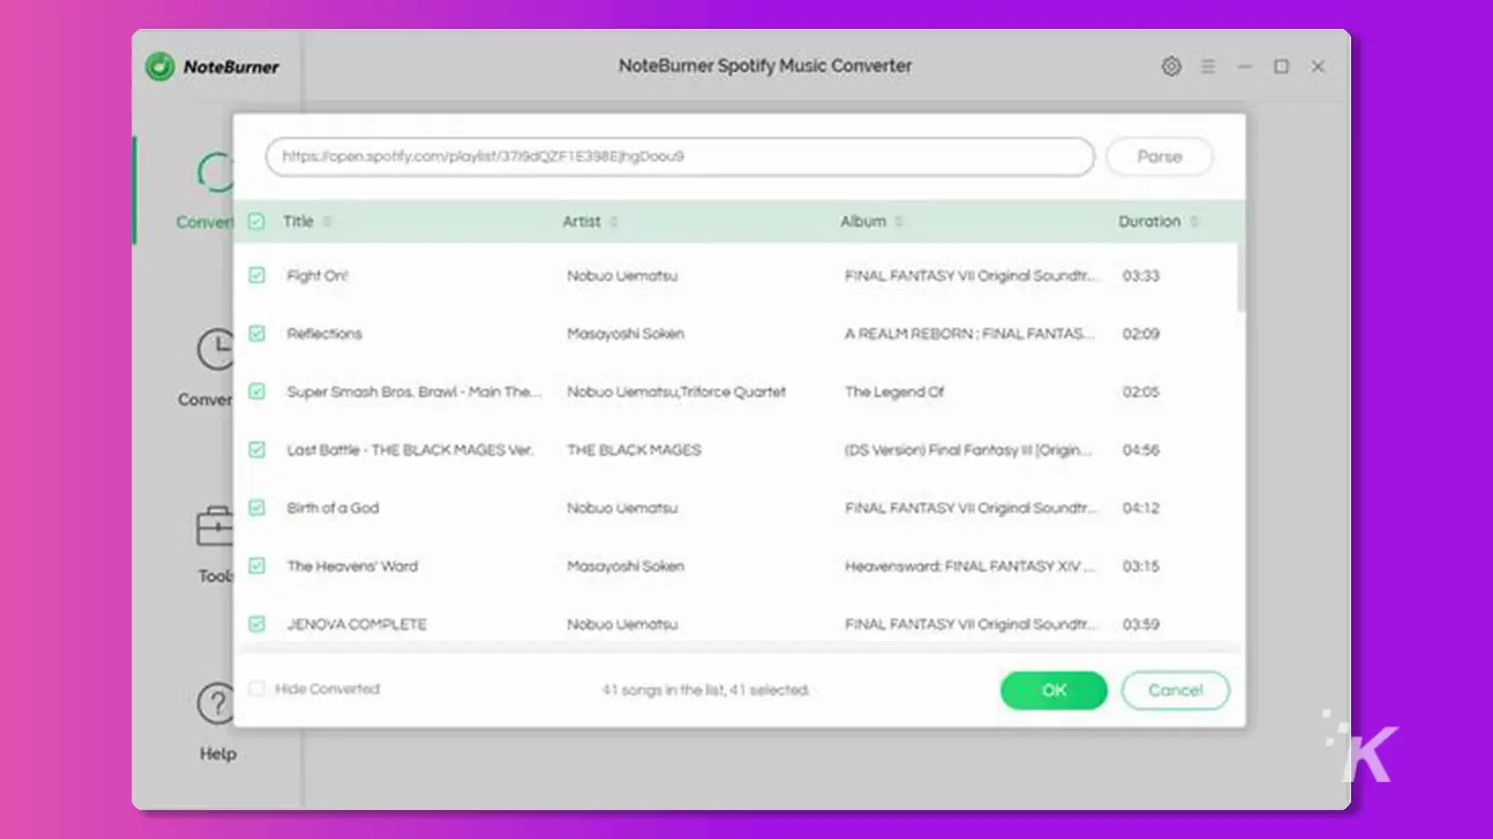
Task: Select the 'JENOVA COMPLETE' title text
Action: point(356,625)
